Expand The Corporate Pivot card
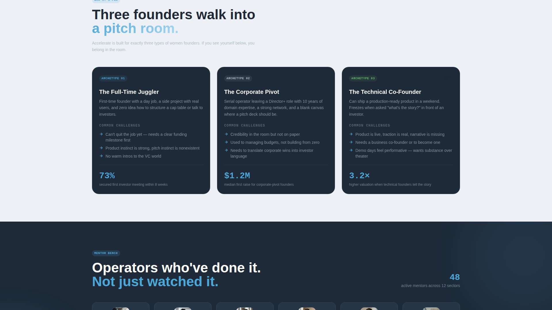Image resolution: width=552 pixels, height=310 pixels. click(x=276, y=130)
